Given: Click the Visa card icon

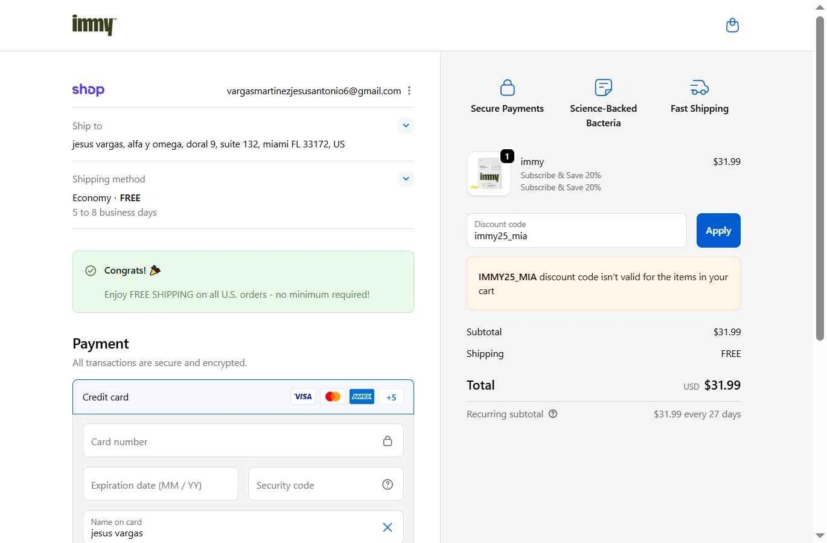Looking at the screenshot, I should pos(303,397).
